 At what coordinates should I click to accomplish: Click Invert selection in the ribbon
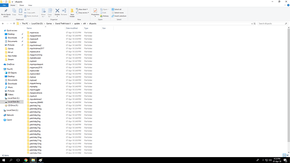point(119,16)
